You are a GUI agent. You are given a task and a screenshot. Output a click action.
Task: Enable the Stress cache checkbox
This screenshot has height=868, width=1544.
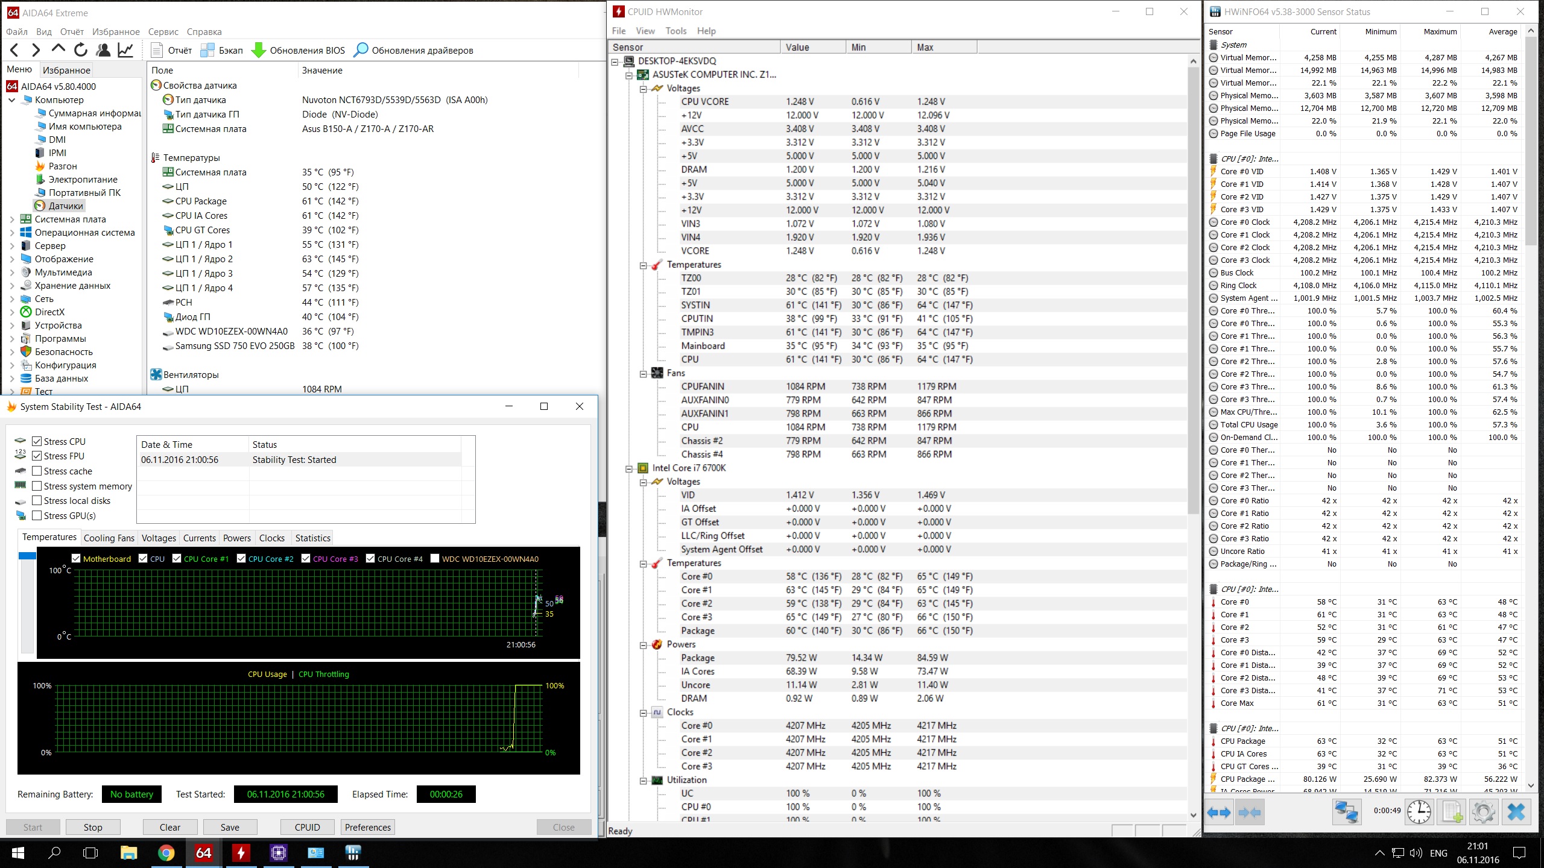coord(37,471)
